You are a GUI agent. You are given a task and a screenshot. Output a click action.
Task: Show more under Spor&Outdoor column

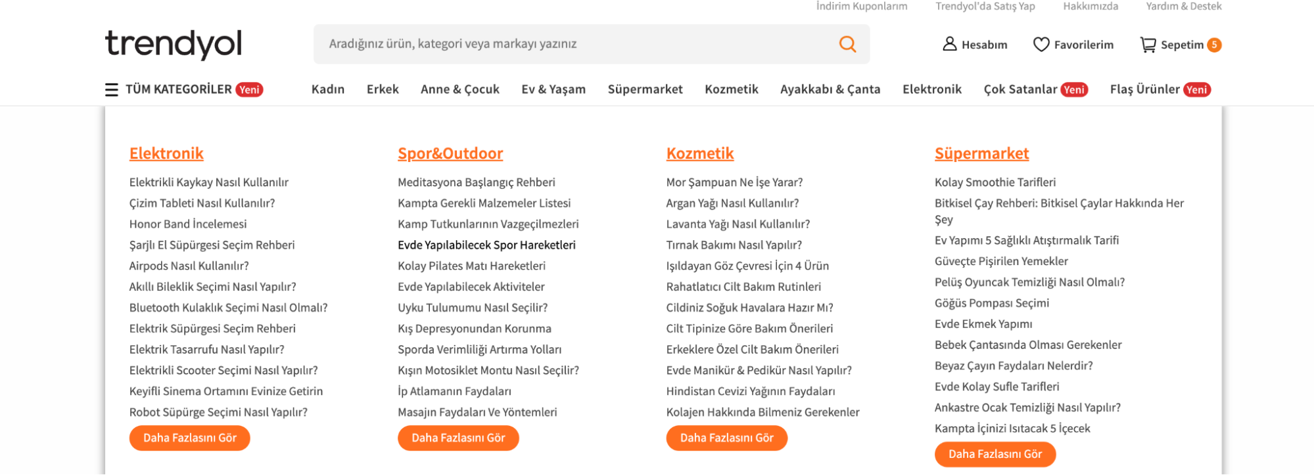click(458, 438)
